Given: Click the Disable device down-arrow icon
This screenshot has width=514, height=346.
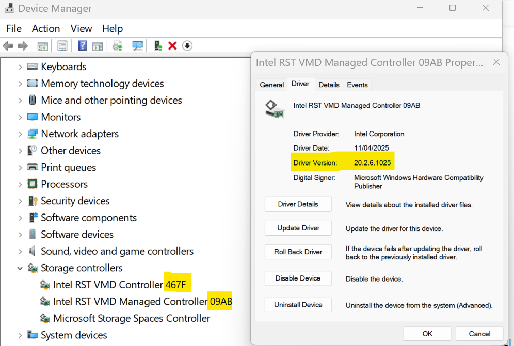Looking at the screenshot, I should 187,46.
